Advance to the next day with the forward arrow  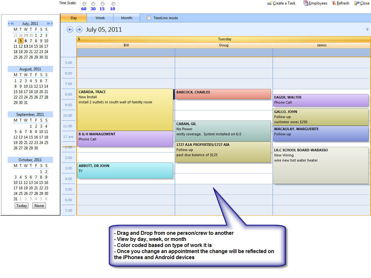(x=79, y=29)
